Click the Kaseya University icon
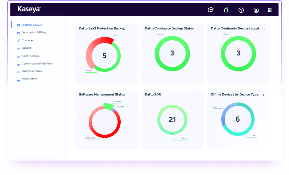 click(x=18, y=72)
